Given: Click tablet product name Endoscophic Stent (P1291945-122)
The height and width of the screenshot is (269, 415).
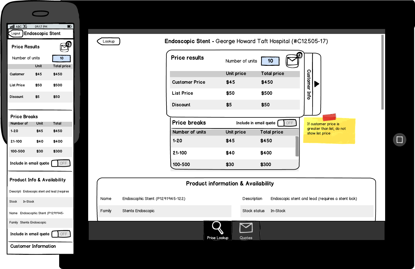Looking at the screenshot, I should 154,199.
